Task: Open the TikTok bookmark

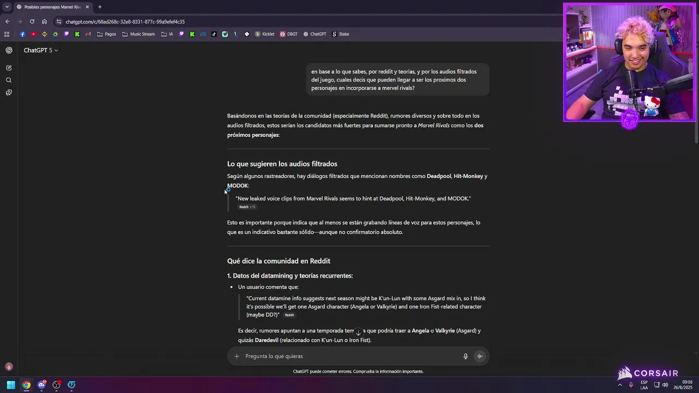Action: (x=214, y=34)
